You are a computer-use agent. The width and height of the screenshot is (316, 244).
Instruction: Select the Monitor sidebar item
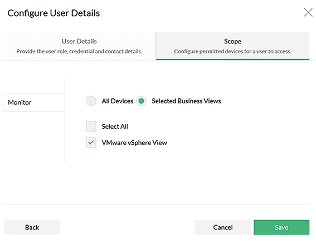point(33,102)
